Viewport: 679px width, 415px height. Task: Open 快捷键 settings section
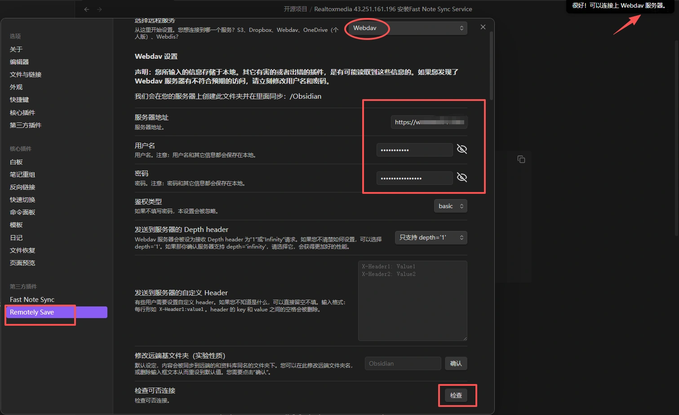19,100
